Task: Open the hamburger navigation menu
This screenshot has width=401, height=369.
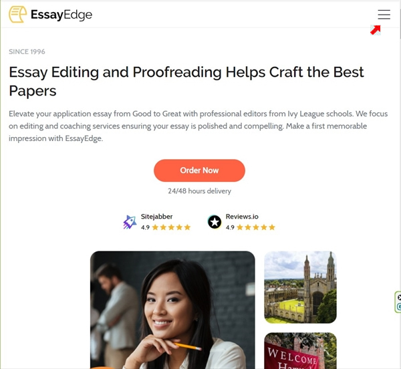Action: tap(384, 15)
